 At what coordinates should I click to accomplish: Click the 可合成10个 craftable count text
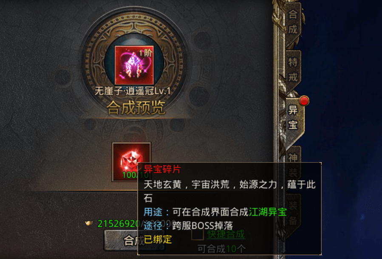(221, 249)
